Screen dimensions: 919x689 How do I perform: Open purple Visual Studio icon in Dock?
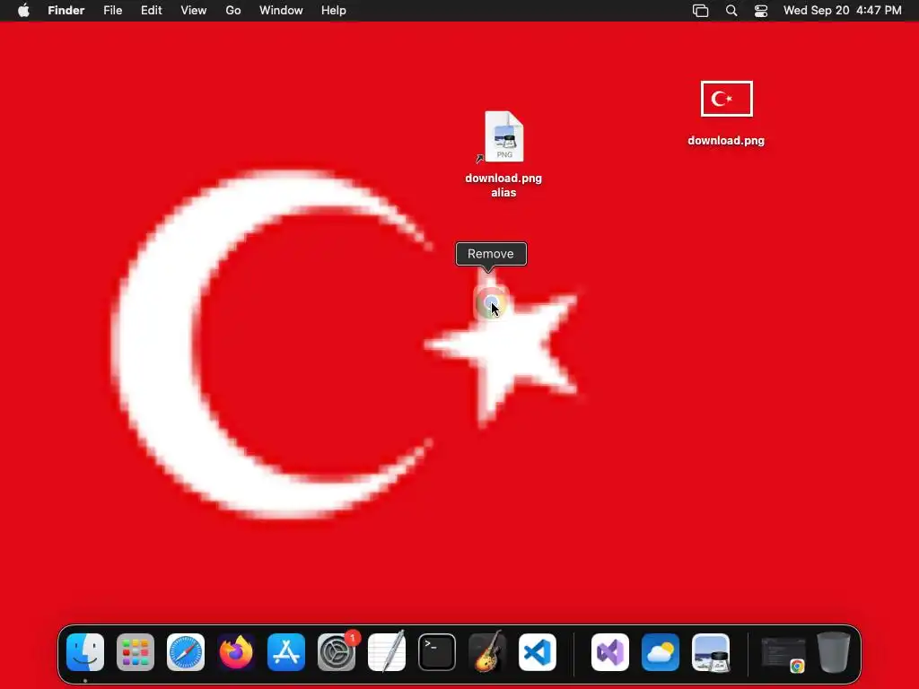click(610, 652)
